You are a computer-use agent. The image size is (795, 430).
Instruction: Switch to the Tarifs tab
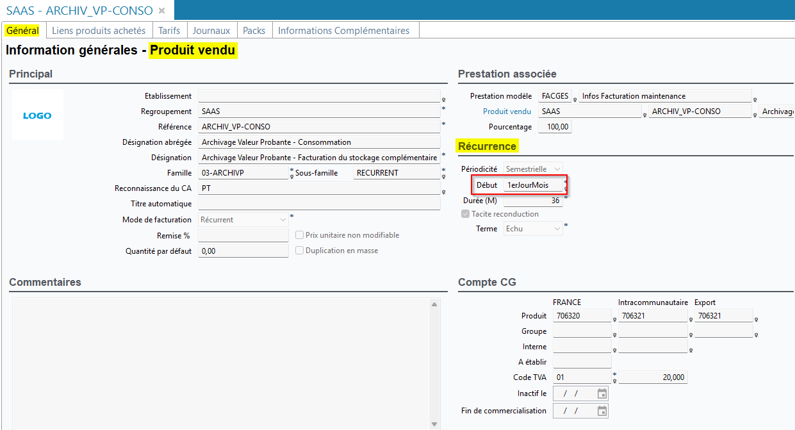click(x=169, y=30)
